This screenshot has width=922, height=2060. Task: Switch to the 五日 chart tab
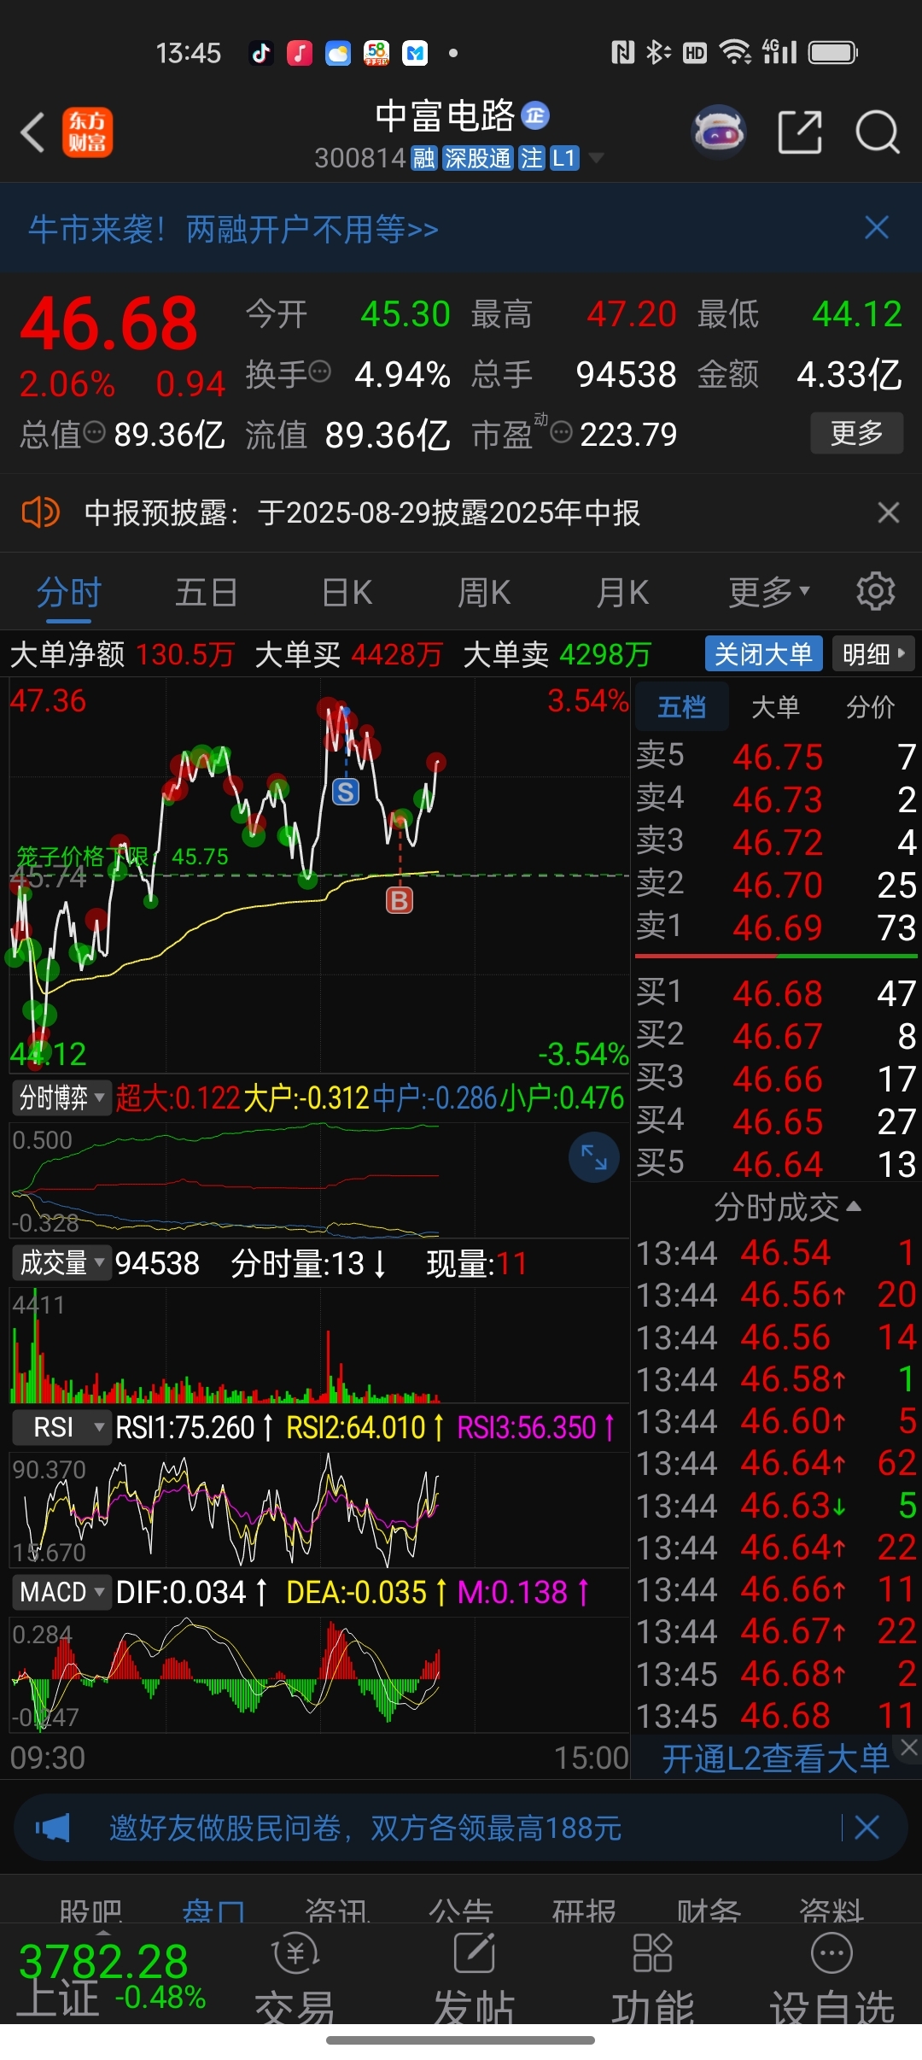click(x=206, y=591)
